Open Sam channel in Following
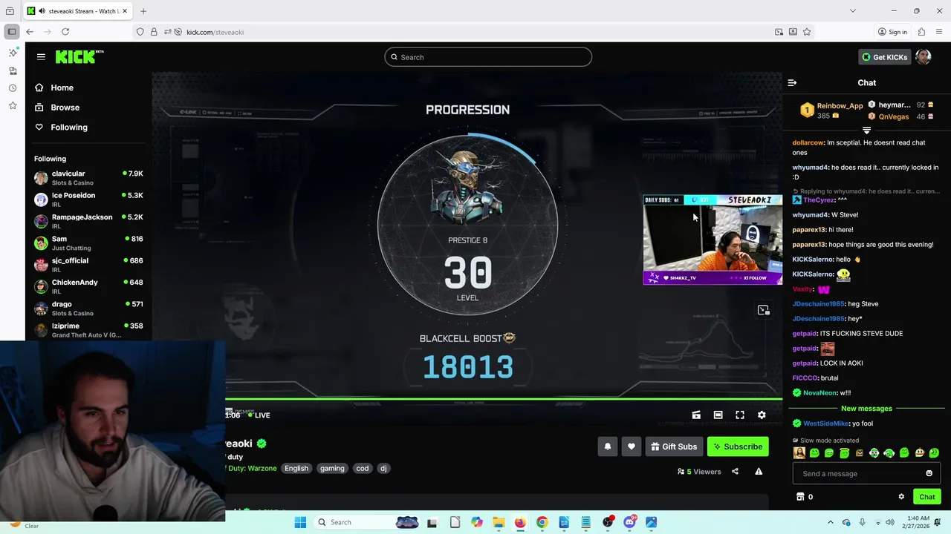The image size is (951, 534). [x=88, y=243]
